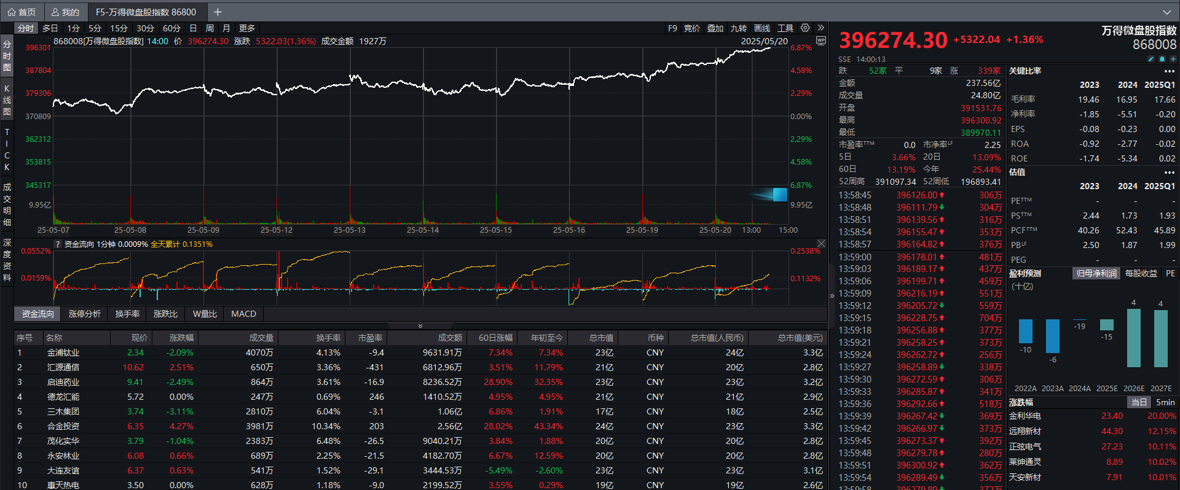This screenshot has height=490, width=1180.
Task: Switch earnings forecast to PE view
Action: point(1170,273)
